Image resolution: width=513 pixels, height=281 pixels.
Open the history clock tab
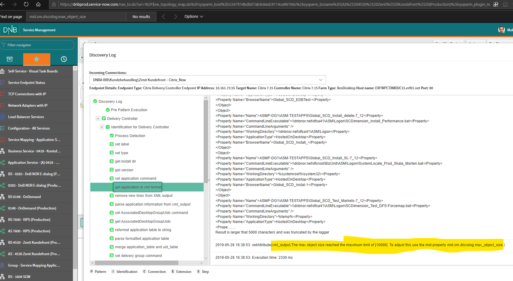click(x=64, y=59)
